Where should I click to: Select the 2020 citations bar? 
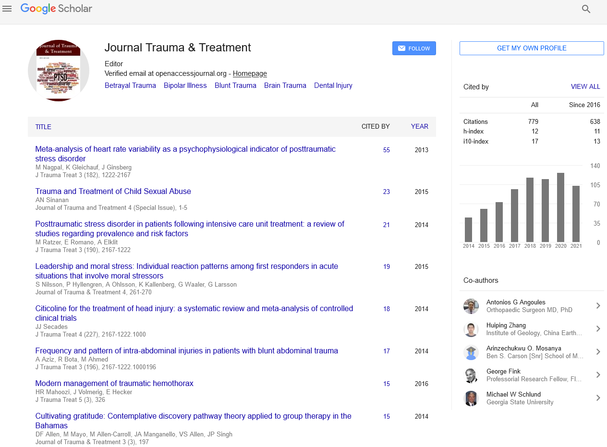(560, 207)
